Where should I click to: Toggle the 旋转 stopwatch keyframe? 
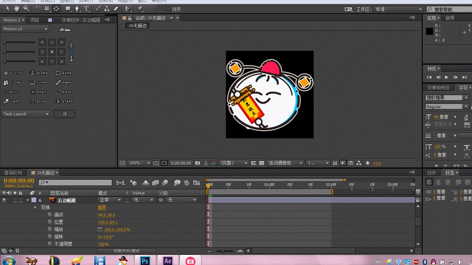pyautogui.click(x=50, y=237)
